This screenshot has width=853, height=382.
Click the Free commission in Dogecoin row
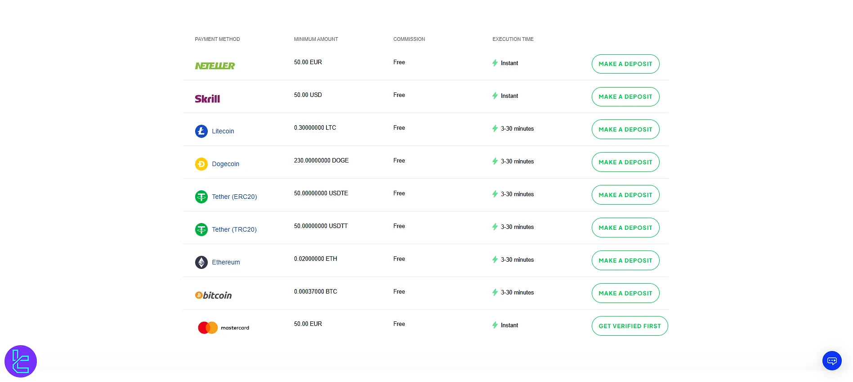[399, 160]
